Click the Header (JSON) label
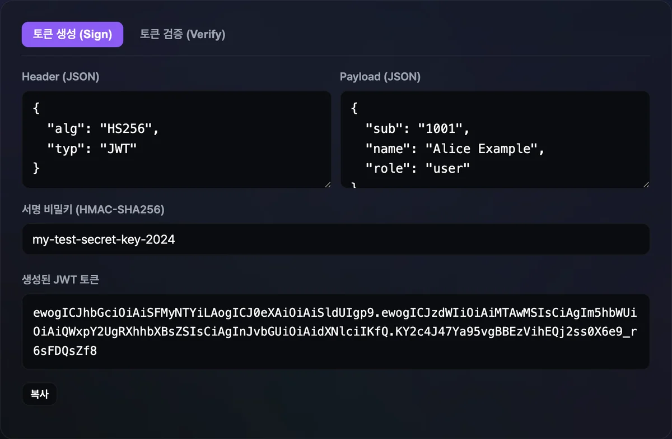This screenshot has width=672, height=439. 60,77
